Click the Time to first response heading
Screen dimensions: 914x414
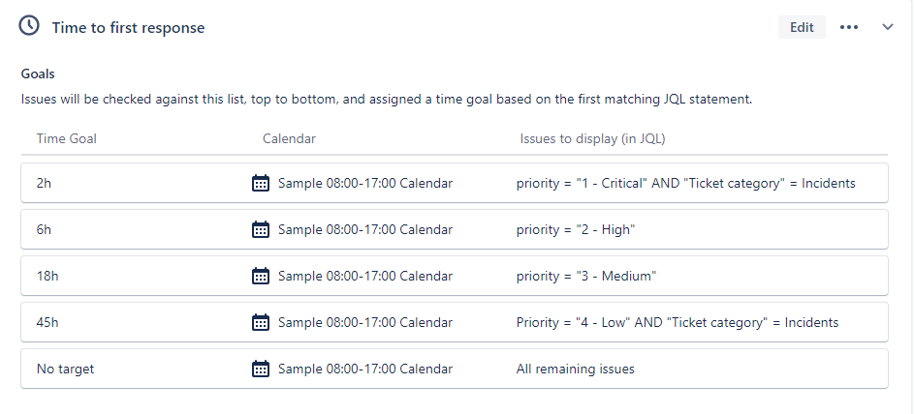pos(128,28)
